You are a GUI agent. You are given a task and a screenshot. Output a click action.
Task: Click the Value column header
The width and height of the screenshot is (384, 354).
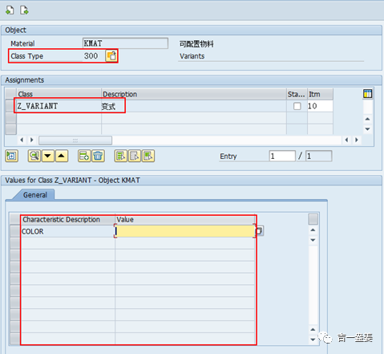(185, 219)
